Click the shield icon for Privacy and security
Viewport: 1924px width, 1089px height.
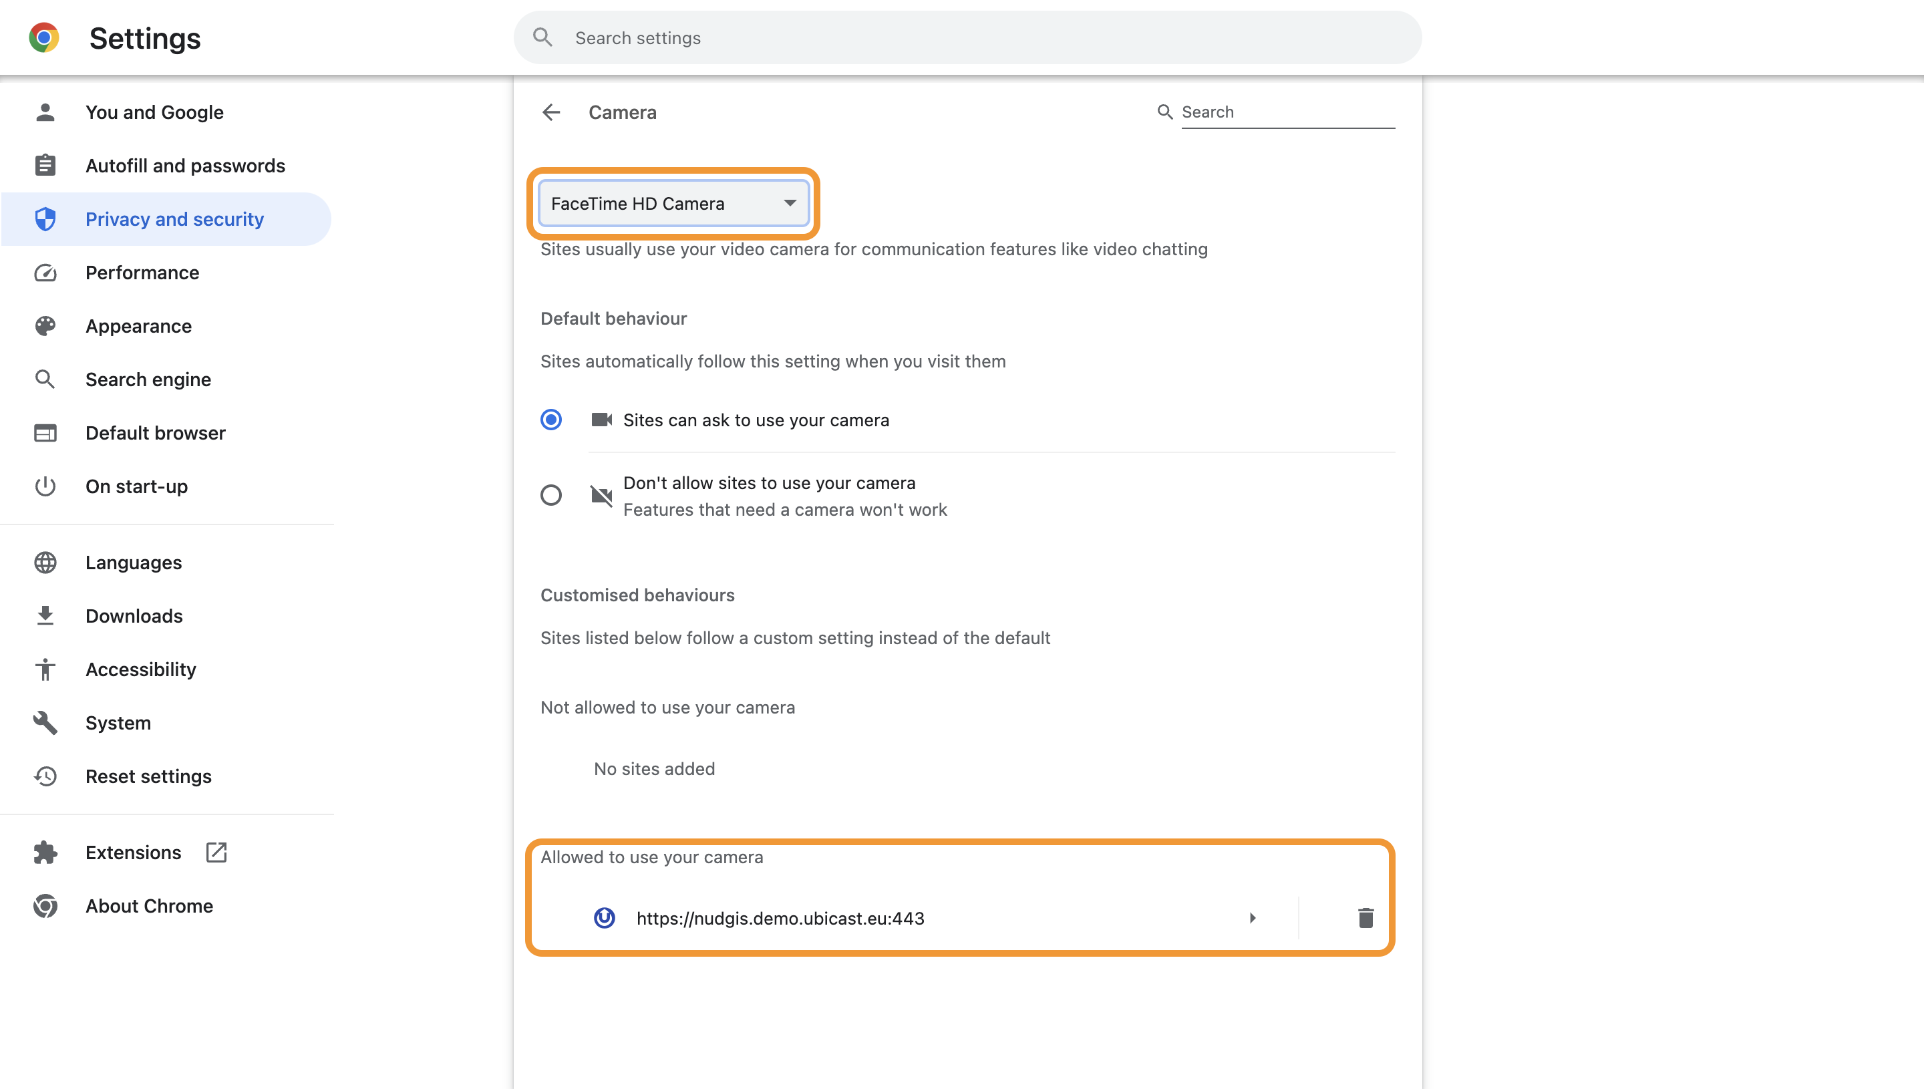45,219
